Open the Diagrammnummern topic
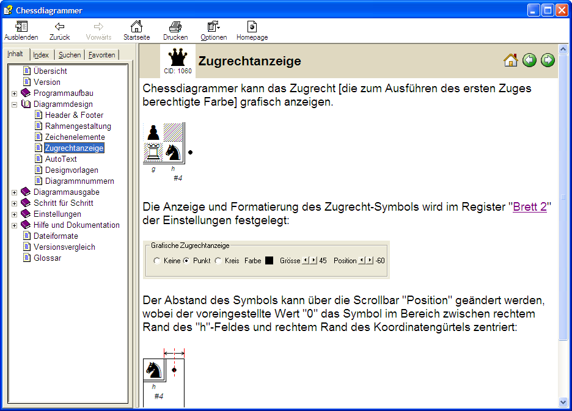The height and width of the screenshot is (411, 572). (79, 181)
